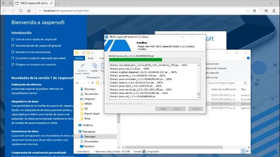Close the TIBCO Jaspersoft browser tab
The image size is (280, 157).
click(x=51, y=3)
